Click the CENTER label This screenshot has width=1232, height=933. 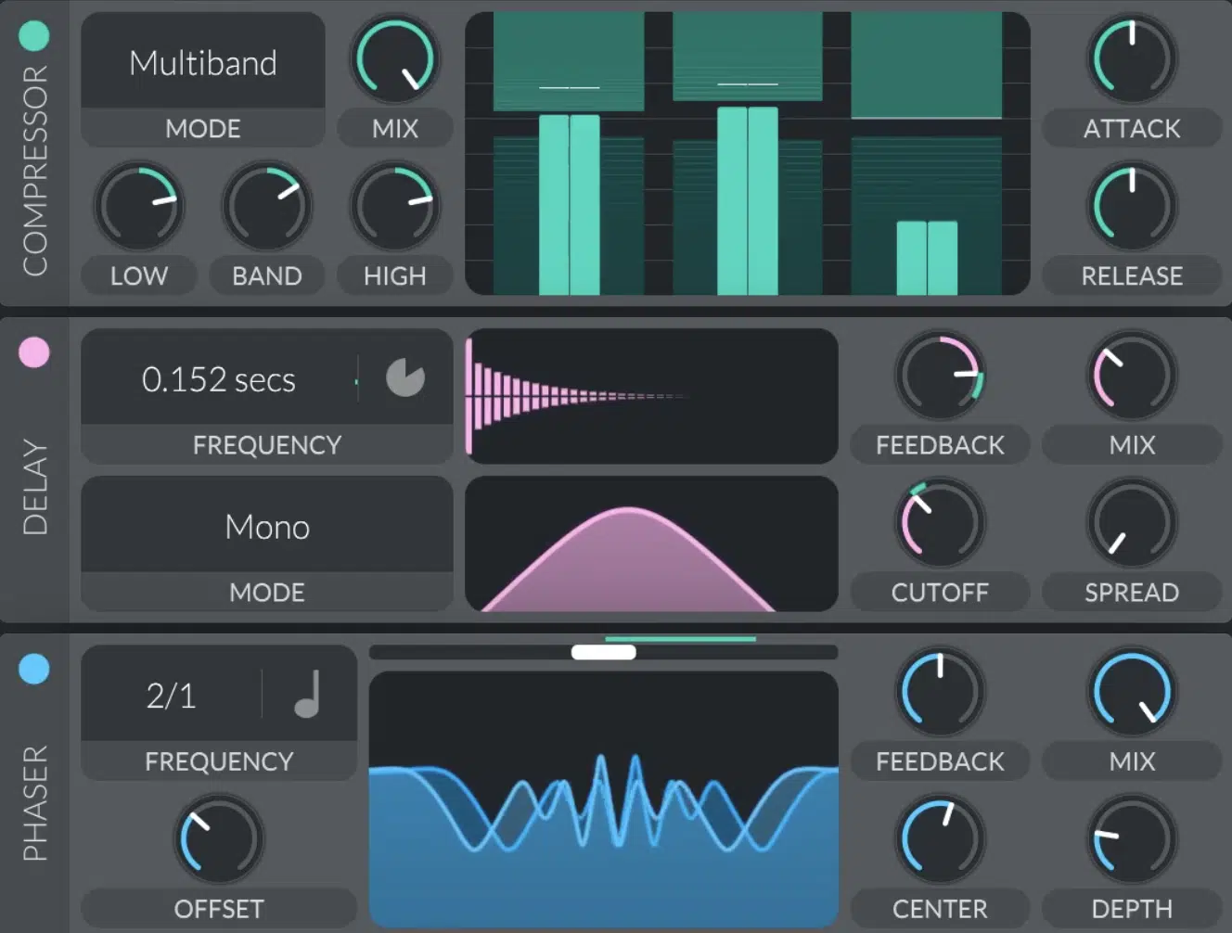pos(940,909)
